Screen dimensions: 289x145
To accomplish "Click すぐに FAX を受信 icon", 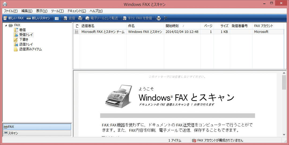I will click(137, 18).
